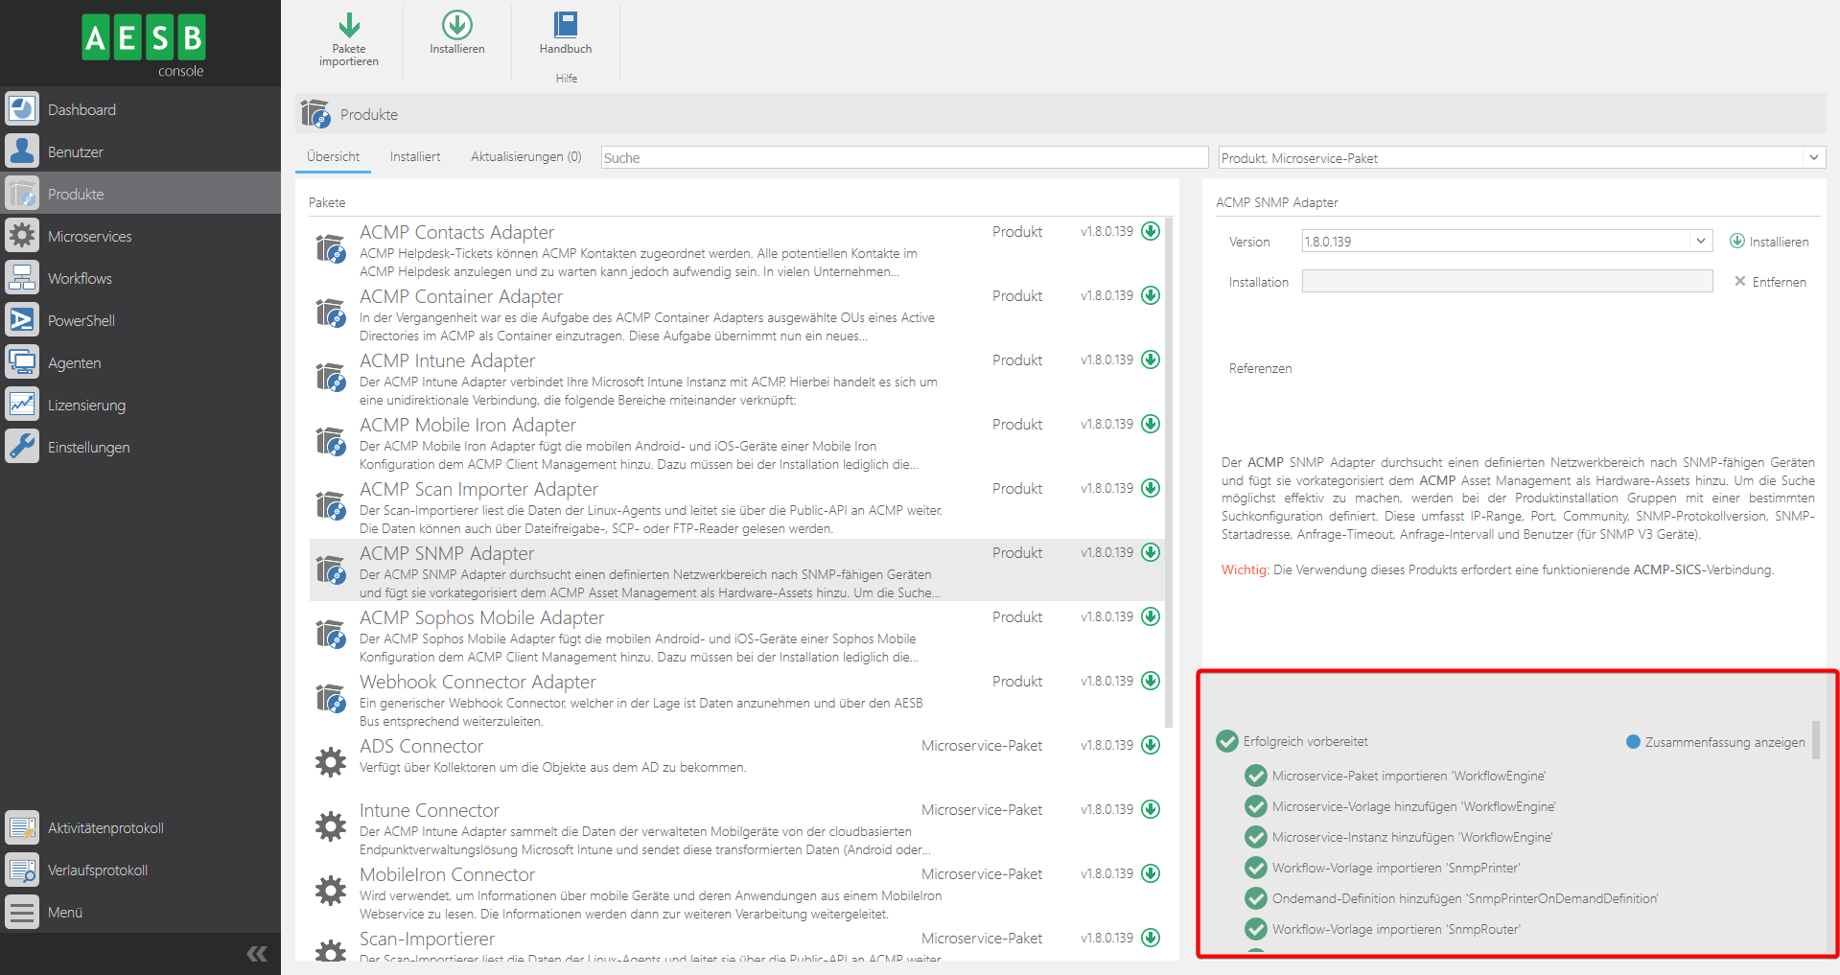Viewport: 1840px width, 975px height.
Task: Click install icon for Intune Connector
Action: (1151, 809)
